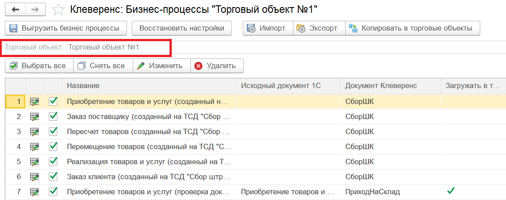Open the Экспорт button

[319, 28]
